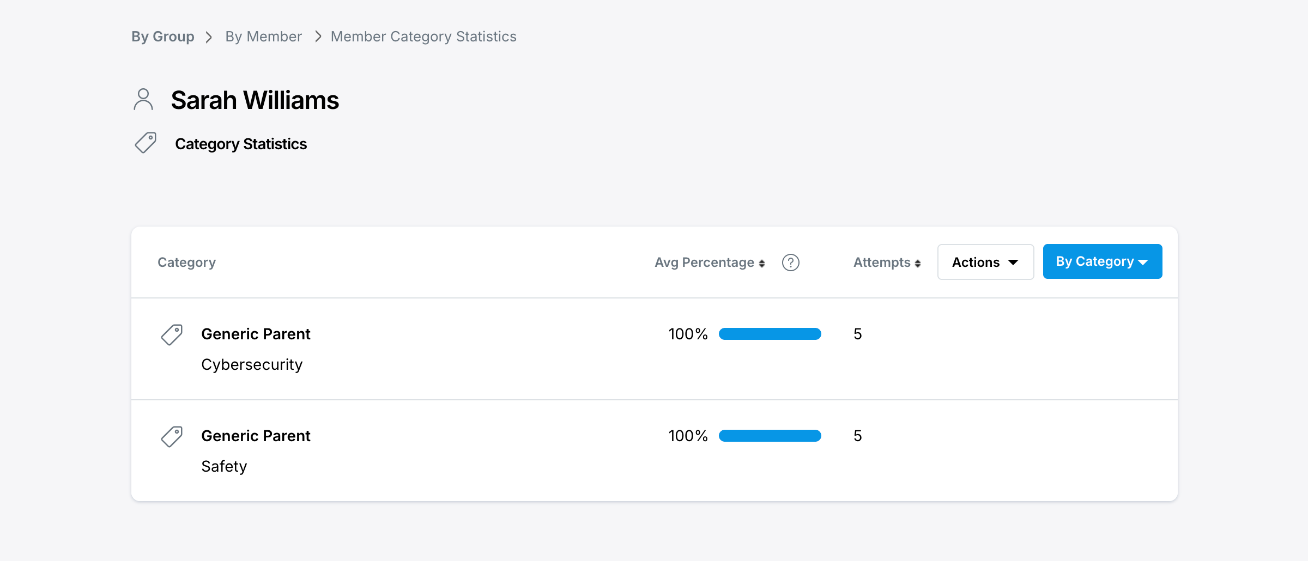Click the breadcrumb chevron after By Group
Viewport: 1308px width, 561px height.
click(x=209, y=37)
